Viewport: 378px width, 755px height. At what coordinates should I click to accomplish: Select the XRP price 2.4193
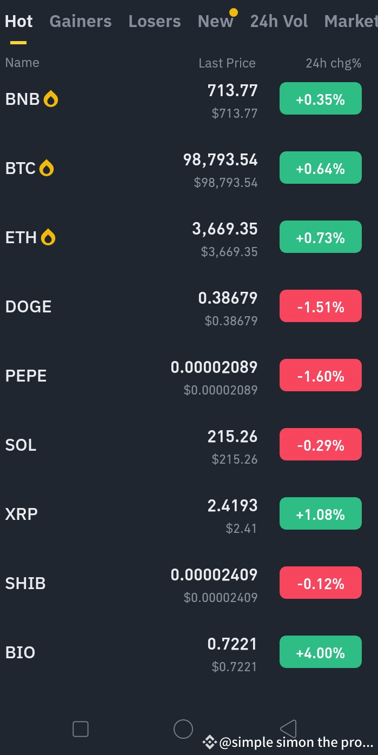point(232,506)
